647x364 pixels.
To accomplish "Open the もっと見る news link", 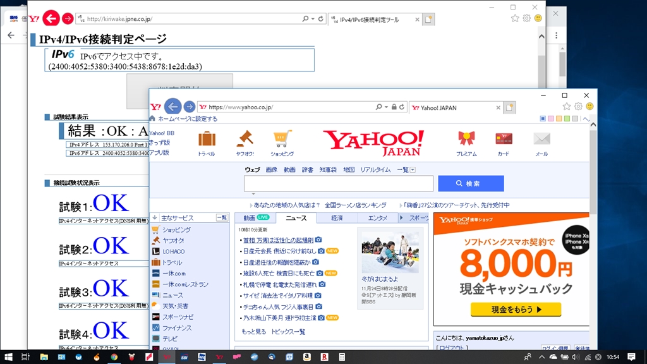I will [254, 332].
